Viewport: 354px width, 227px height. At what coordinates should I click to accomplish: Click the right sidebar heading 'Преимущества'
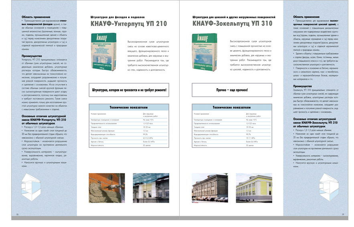click(303, 86)
